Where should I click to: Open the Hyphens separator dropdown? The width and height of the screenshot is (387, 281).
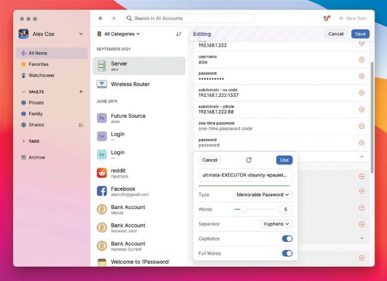[276, 224]
